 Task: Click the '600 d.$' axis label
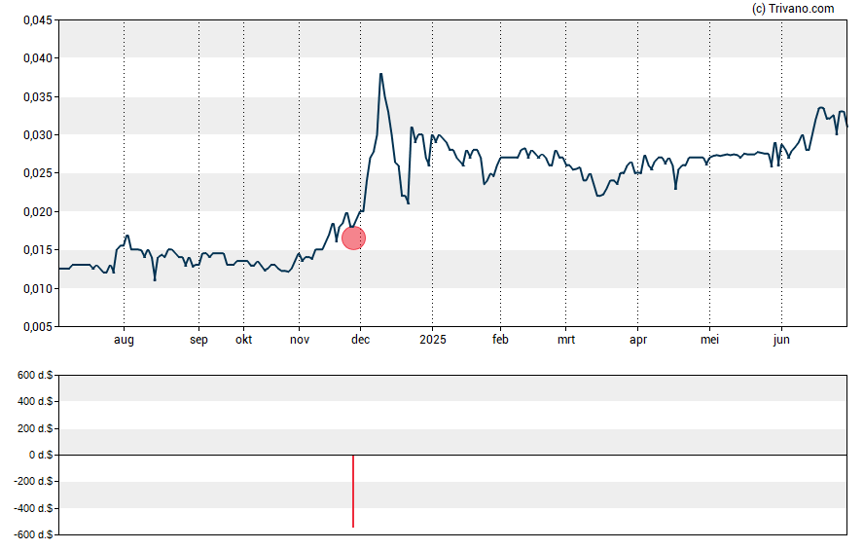(35, 376)
